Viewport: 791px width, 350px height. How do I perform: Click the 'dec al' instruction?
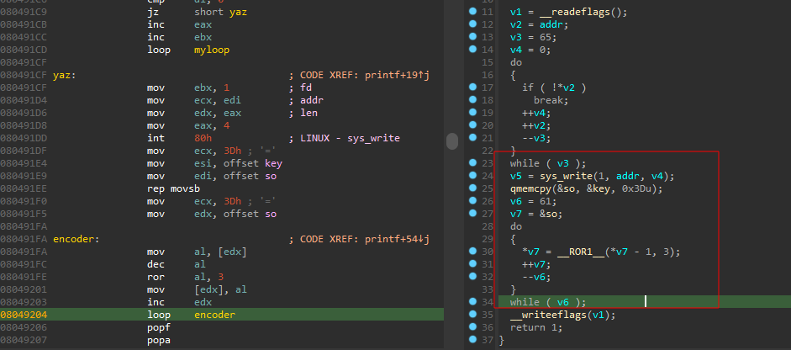[x=177, y=265]
